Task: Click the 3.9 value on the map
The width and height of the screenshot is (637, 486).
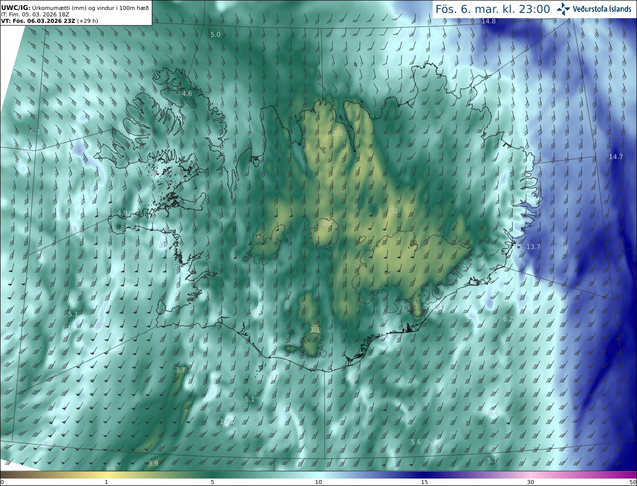Action: coord(153,463)
